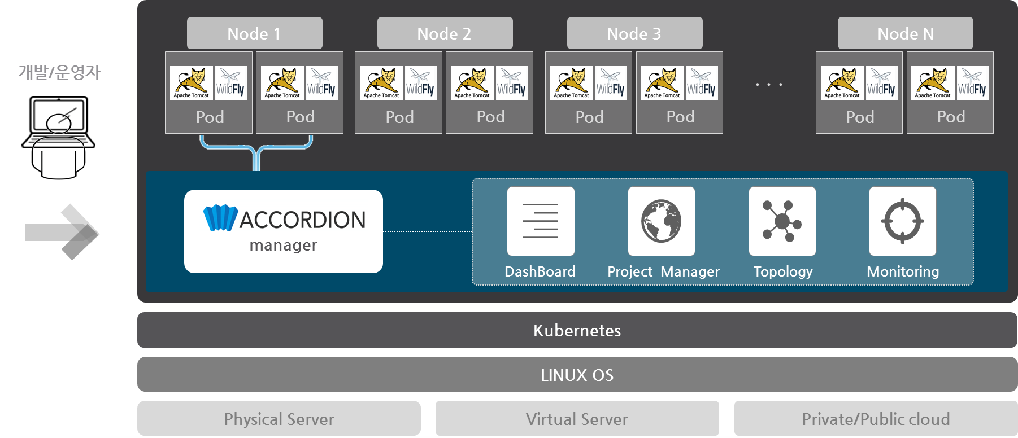This screenshot has height=438, width=1018.
Task: Open the Monitoring crosshair icon
Action: (x=903, y=221)
